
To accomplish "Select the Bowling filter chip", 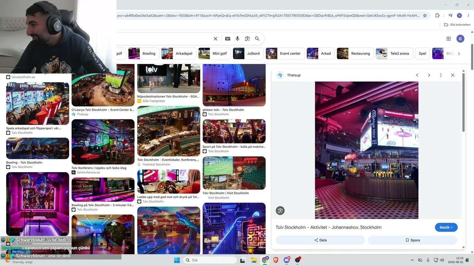I will coord(144,54).
